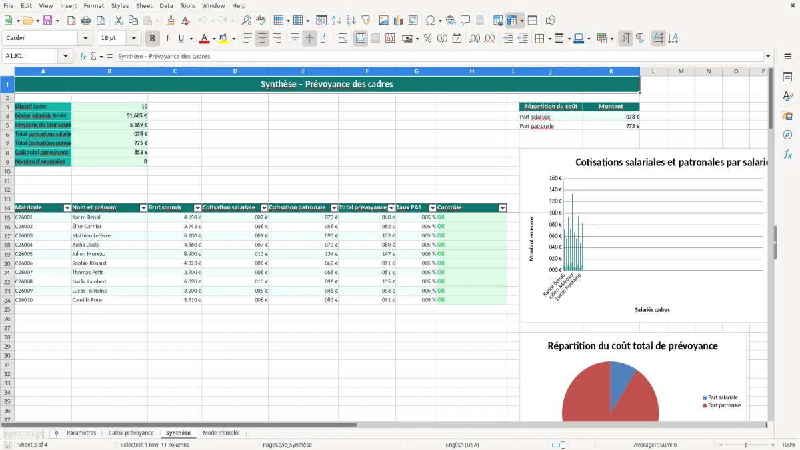Switch to the Calcul prévoyance sheet tab
The height and width of the screenshot is (450, 800).
tap(131, 433)
